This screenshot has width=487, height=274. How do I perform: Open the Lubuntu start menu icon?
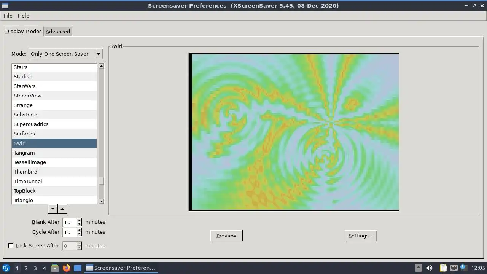6,268
